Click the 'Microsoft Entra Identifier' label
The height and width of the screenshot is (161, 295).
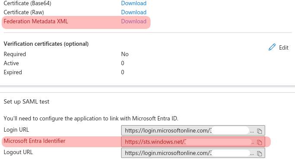[x=35, y=141]
